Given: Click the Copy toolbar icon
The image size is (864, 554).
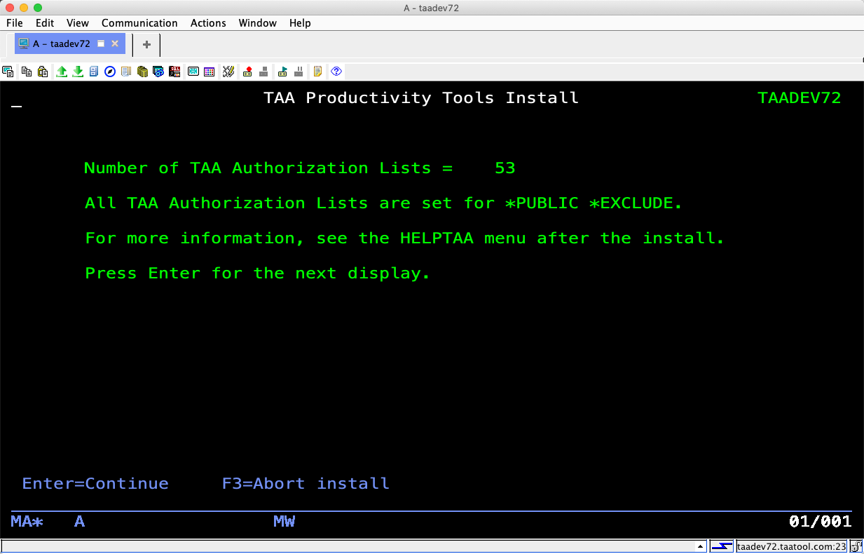Looking at the screenshot, I should (x=27, y=72).
